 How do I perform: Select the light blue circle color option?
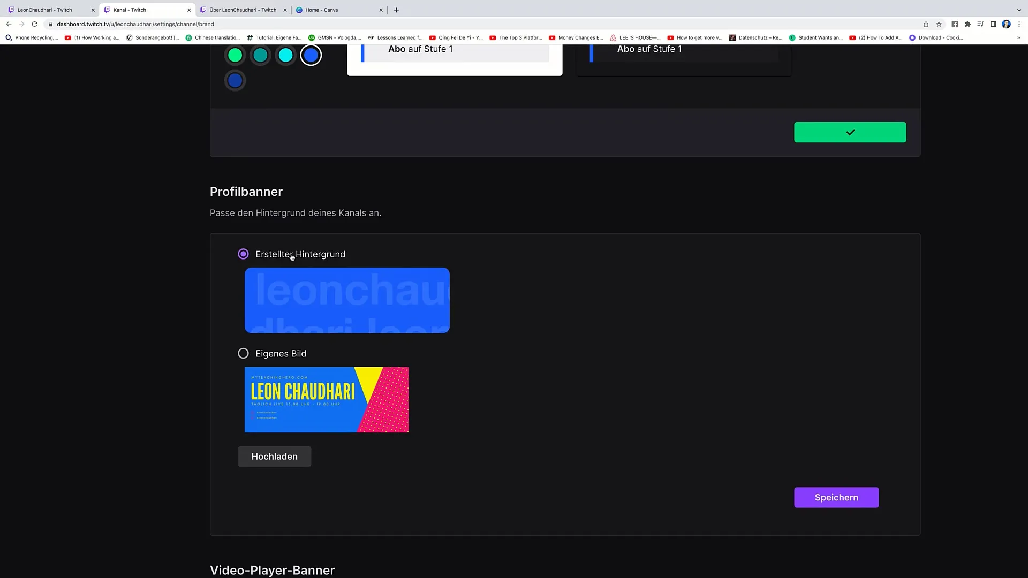pyautogui.click(x=285, y=55)
